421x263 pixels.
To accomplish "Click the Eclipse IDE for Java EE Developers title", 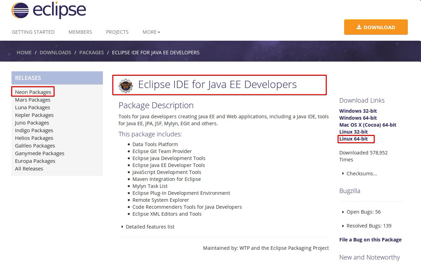I will coord(217,85).
